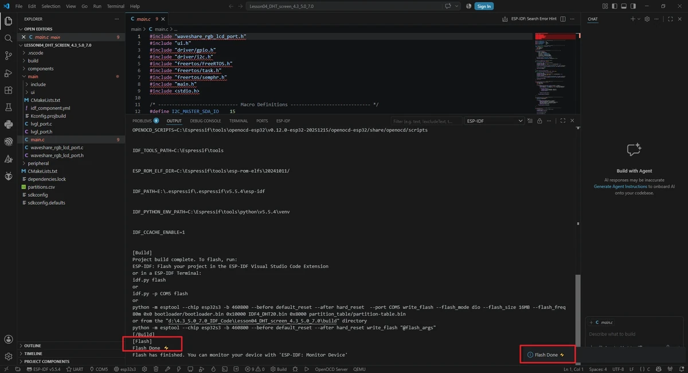
Task: Open the ESP-IDF Espressif sidebar view
Action: [8, 142]
